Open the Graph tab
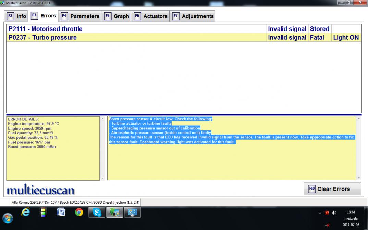The height and width of the screenshot is (230, 368). pos(116,16)
